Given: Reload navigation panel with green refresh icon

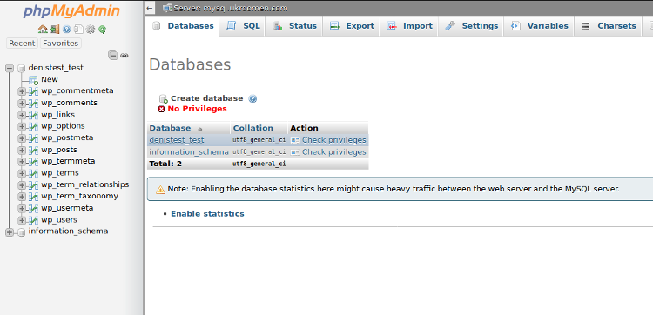Looking at the screenshot, I should click(103, 30).
